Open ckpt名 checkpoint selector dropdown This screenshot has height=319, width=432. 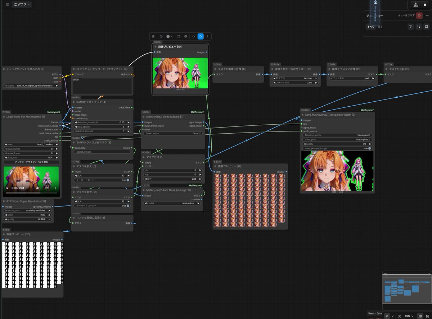(x=31, y=86)
